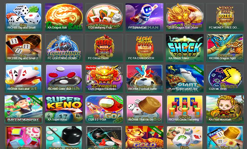Select the RICH88 Baccarat card game
The height and width of the screenshot is (149, 247).
click(x=24, y=78)
